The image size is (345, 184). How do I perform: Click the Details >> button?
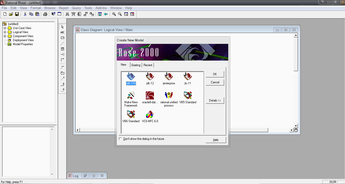tap(215, 100)
